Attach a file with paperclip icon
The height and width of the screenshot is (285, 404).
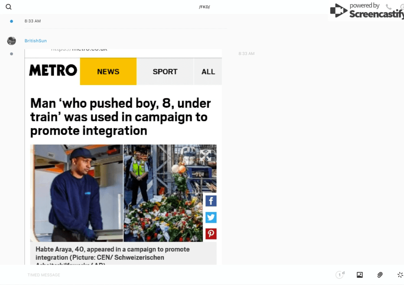coord(380,275)
